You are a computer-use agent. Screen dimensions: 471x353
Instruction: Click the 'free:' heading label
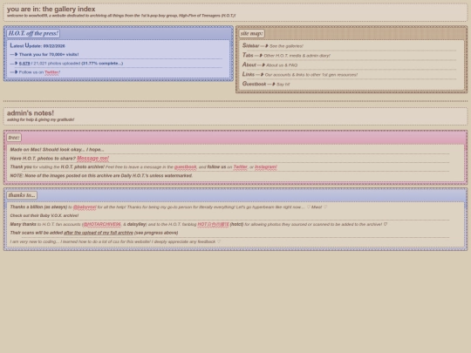pyautogui.click(x=14, y=138)
